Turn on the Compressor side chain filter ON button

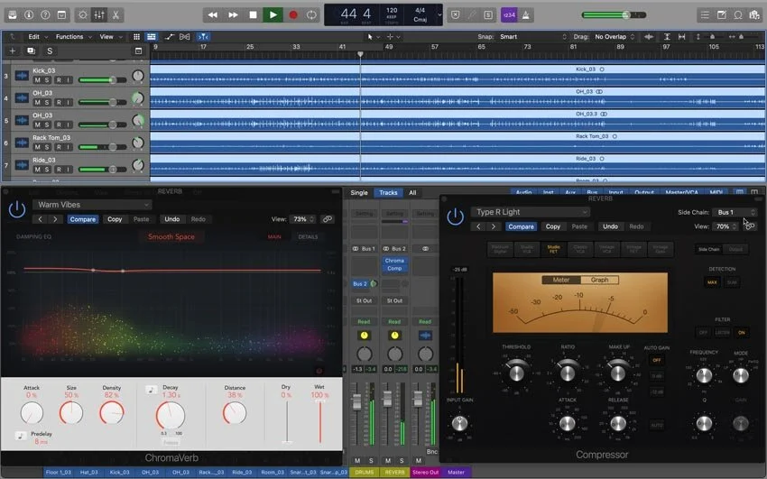click(x=742, y=332)
